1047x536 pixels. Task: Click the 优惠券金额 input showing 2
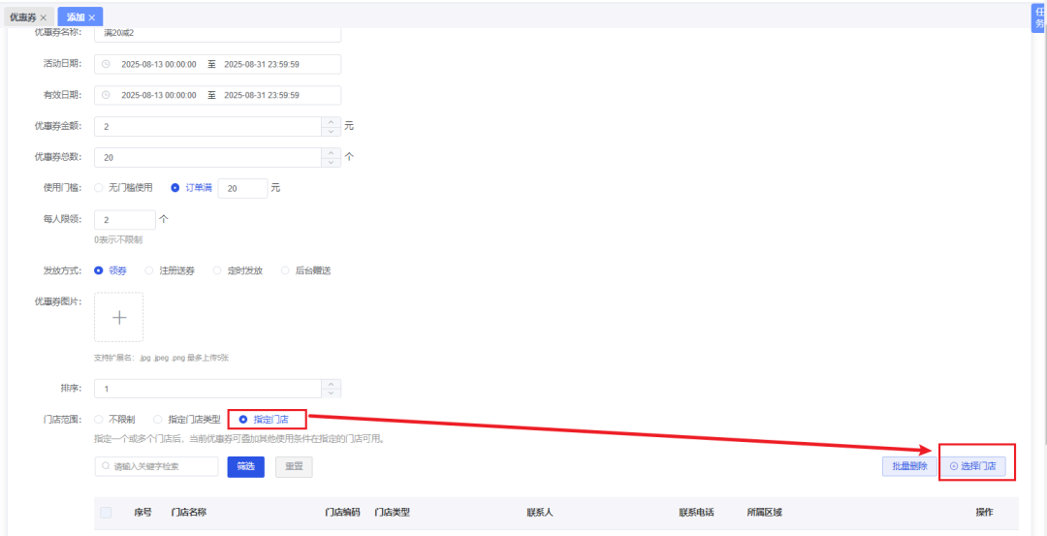pos(208,127)
